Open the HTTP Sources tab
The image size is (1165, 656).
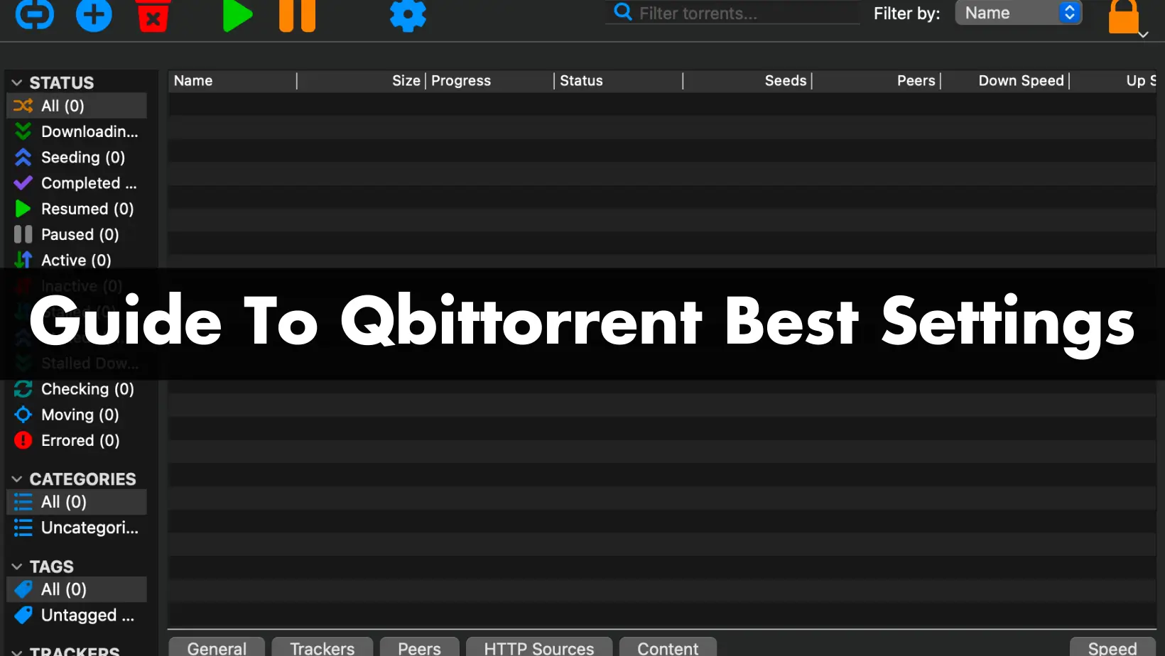[x=538, y=647]
